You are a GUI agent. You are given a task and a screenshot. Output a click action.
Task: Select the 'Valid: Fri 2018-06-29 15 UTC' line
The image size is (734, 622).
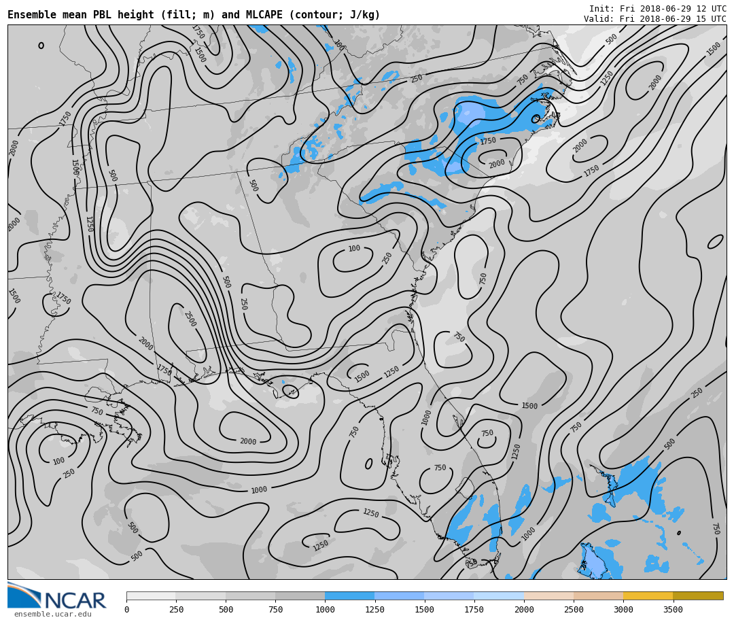tap(655, 19)
